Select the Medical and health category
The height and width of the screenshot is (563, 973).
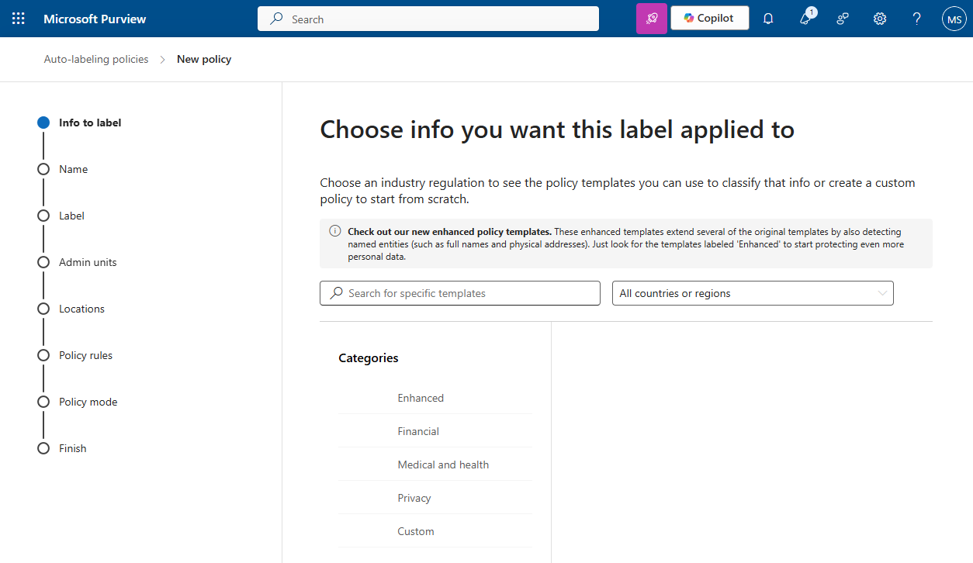pos(443,464)
